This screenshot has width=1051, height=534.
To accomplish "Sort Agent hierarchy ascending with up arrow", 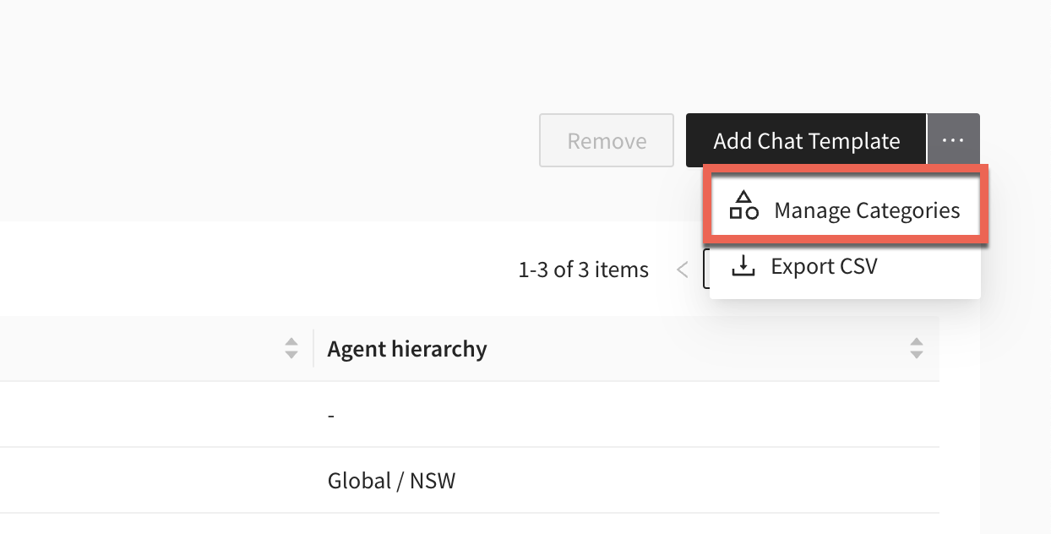I will tap(917, 342).
